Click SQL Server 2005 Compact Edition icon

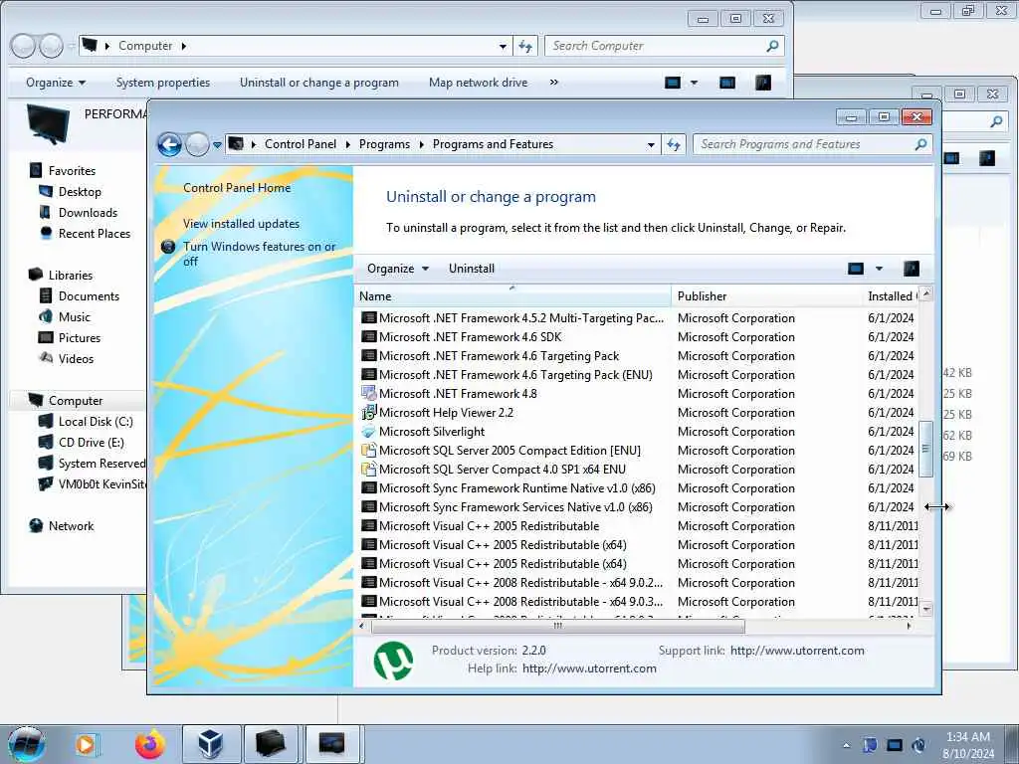pyautogui.click(x=368, y=451)
